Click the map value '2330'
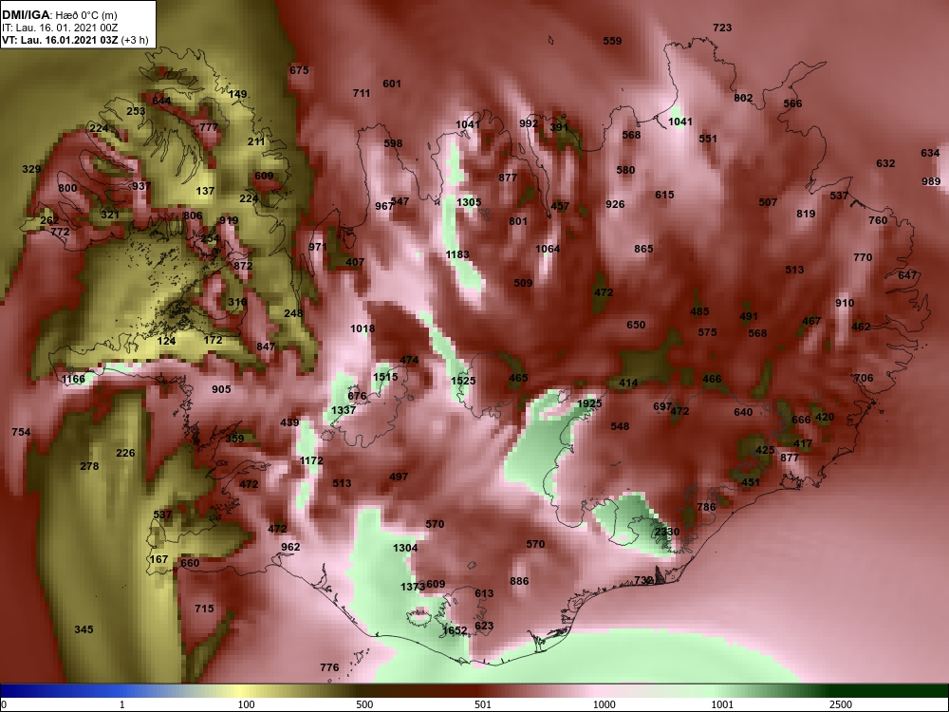 (667, 532)
